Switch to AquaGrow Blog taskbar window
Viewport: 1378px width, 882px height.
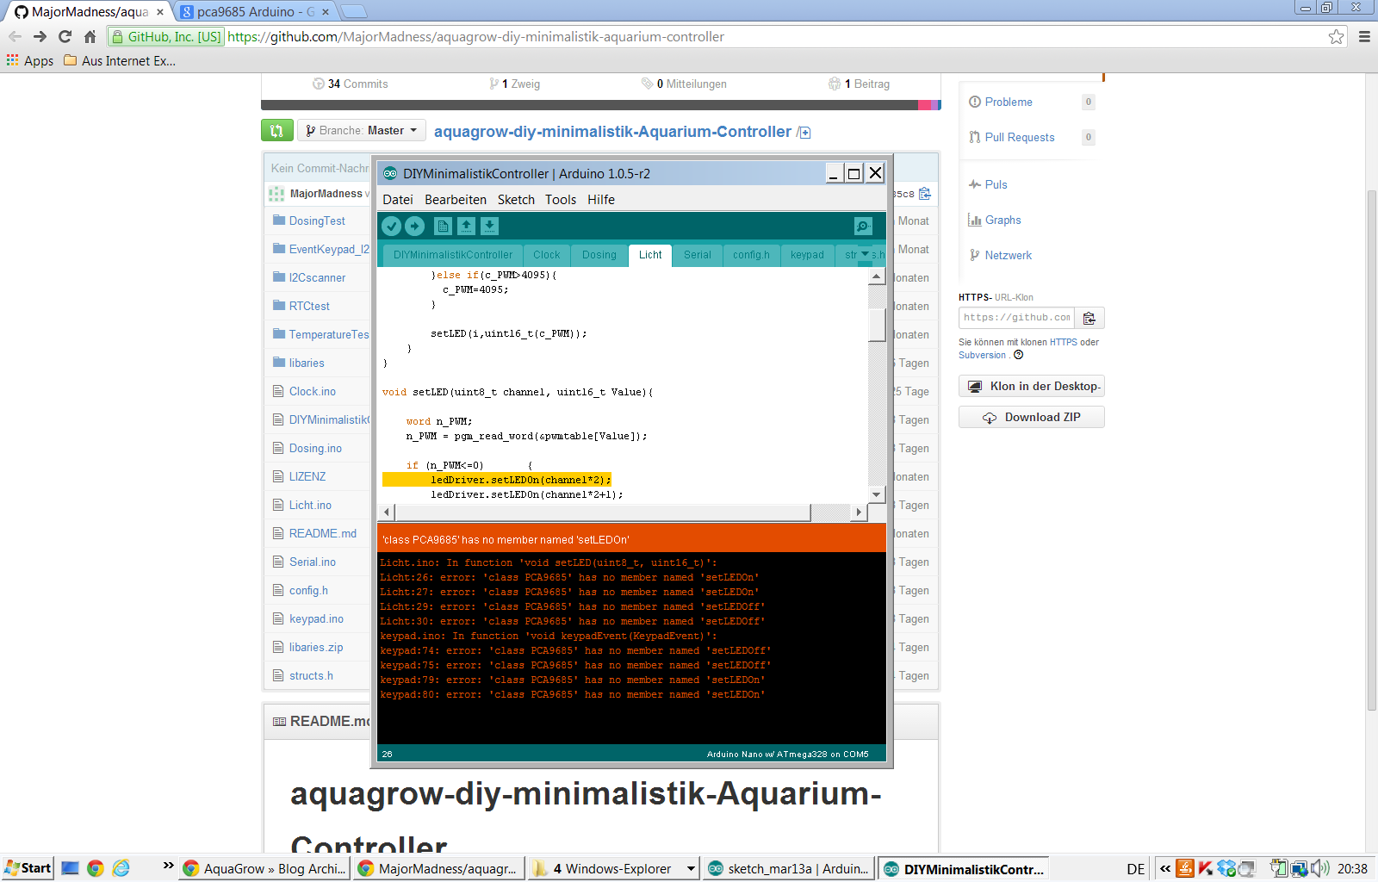coord(265,868)
